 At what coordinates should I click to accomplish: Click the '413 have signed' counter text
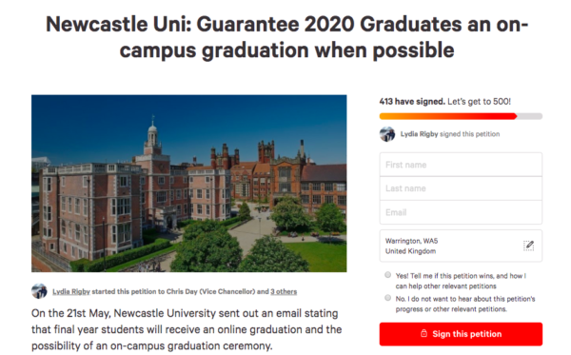pyautogui.click(x=412, y=102)
